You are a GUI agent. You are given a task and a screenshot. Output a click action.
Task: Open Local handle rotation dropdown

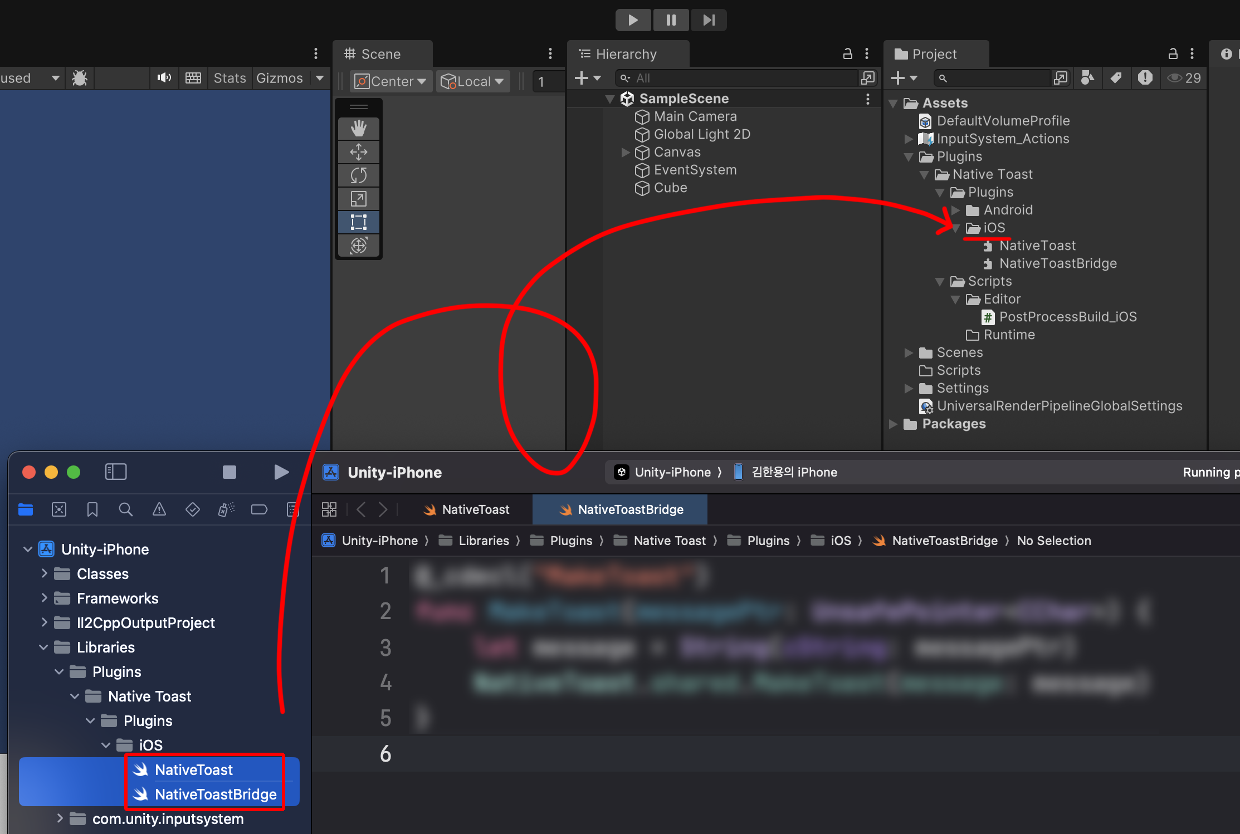click(x=472, y=81)
